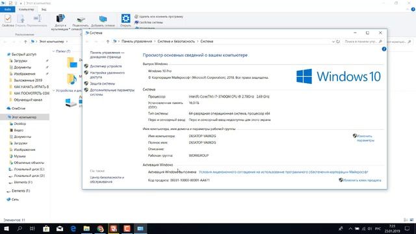Click the taskbar search magnifier icon
The width and height of the screenshot is (416, 234).
point(19,228)
